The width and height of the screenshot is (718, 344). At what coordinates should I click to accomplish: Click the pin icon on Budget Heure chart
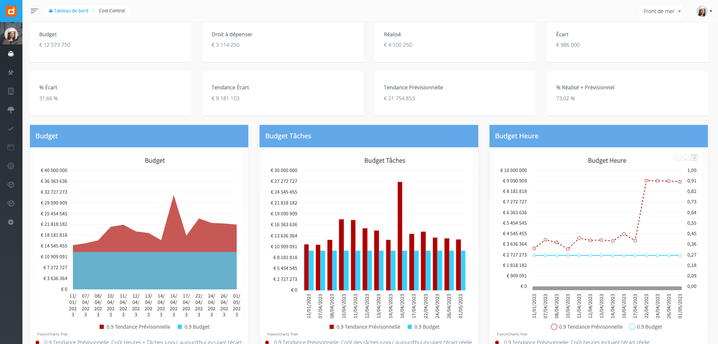pyautogui.click(x=694, y=157)
